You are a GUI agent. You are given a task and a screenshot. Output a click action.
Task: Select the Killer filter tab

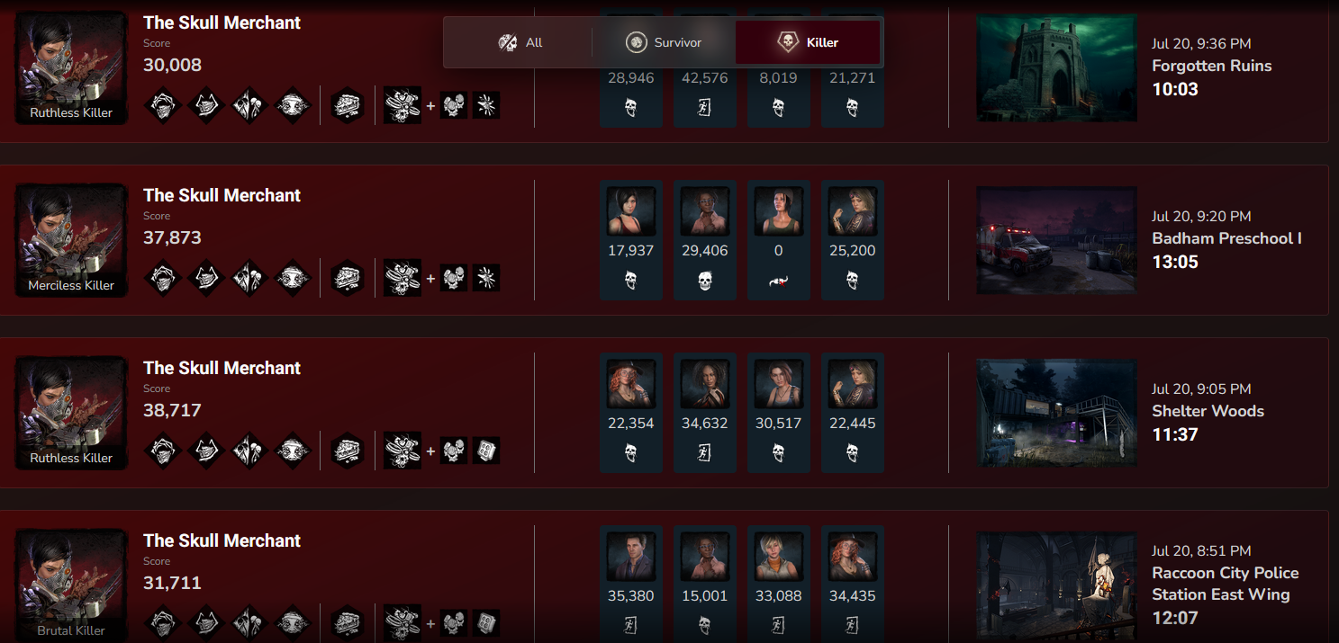click(x=808, y=42)
